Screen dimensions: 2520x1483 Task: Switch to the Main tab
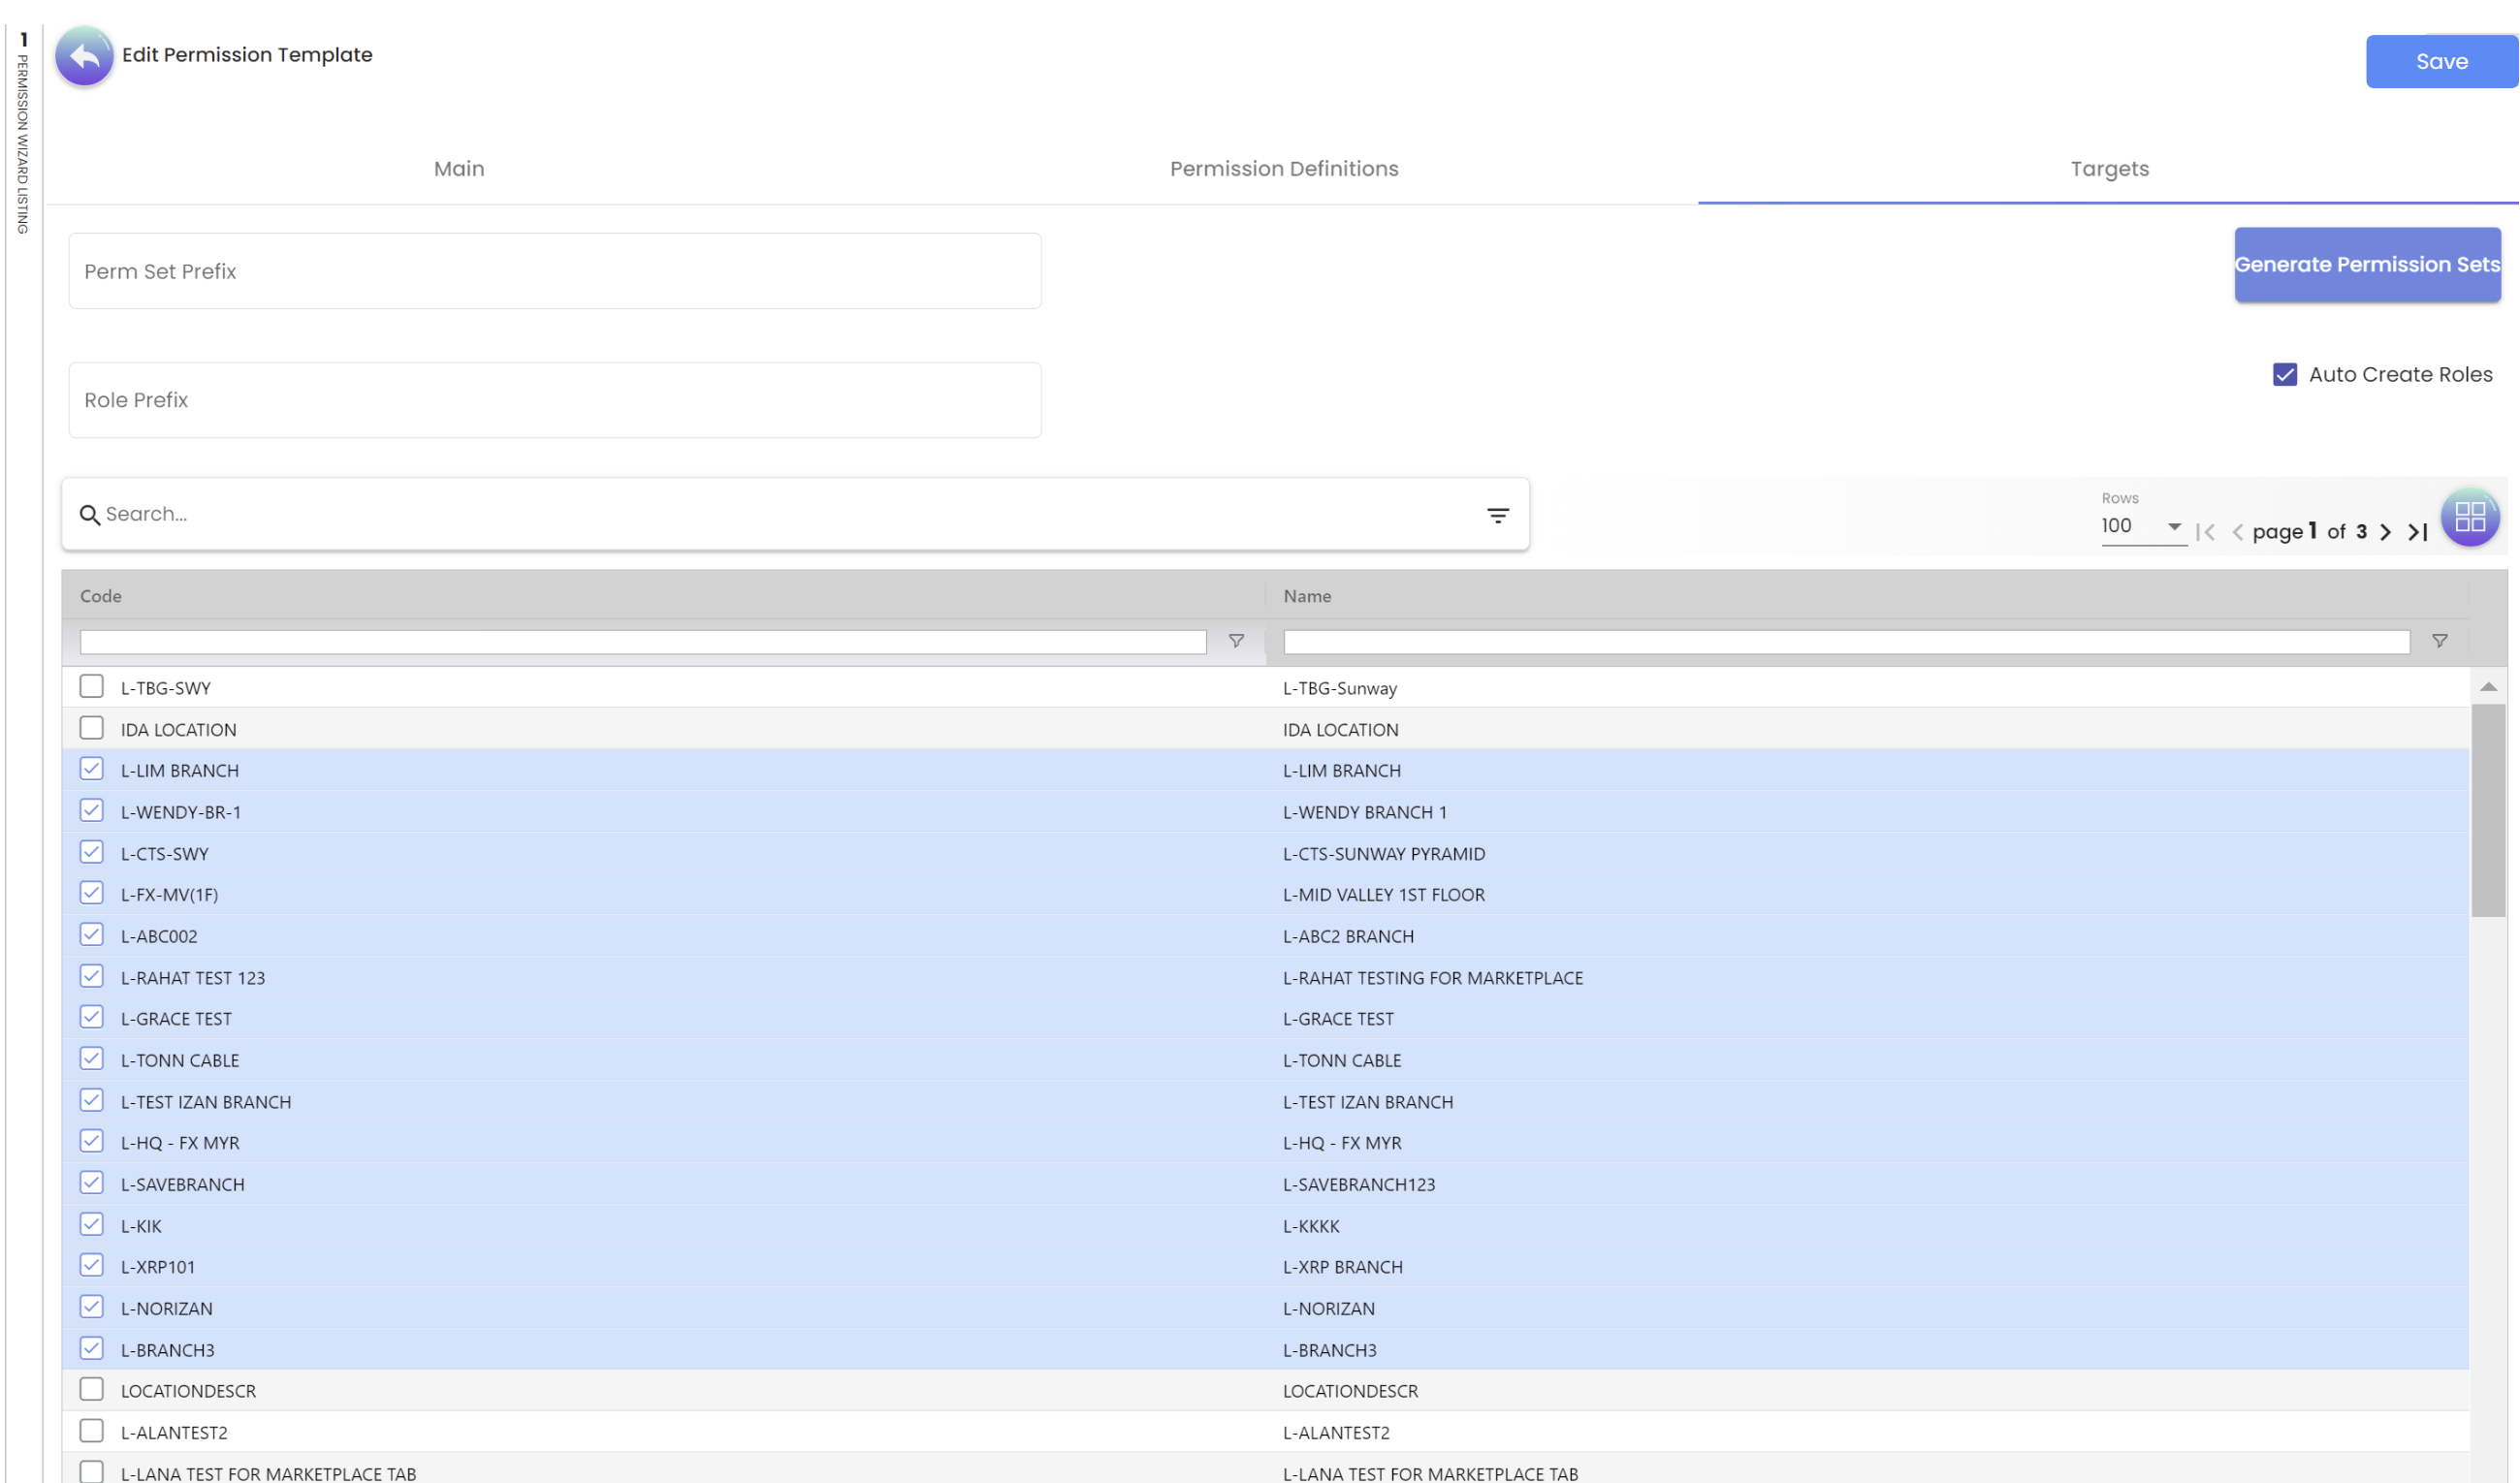point(459,169)
